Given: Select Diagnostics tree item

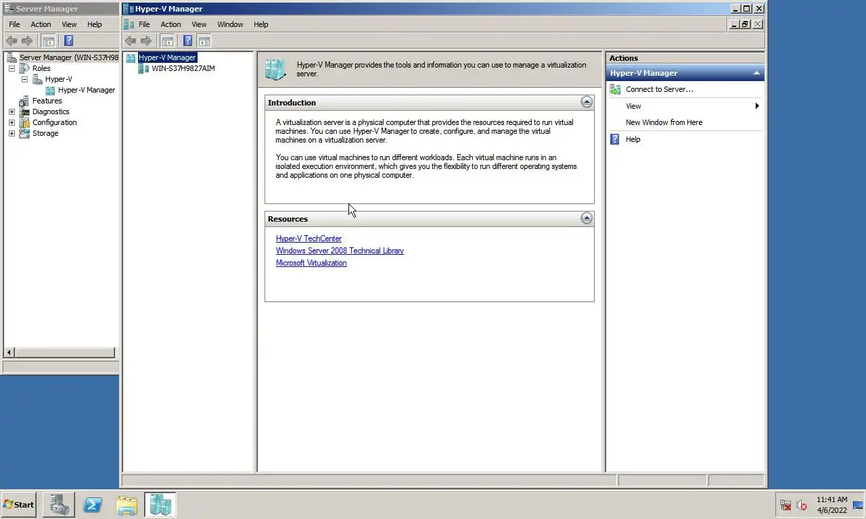Looking at the screenshot, I should (x=51, y=112).
